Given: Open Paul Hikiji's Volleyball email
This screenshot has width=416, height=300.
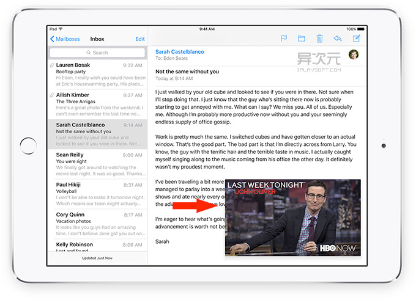Looking at the screenshot, I should click(x=98, y=194).
